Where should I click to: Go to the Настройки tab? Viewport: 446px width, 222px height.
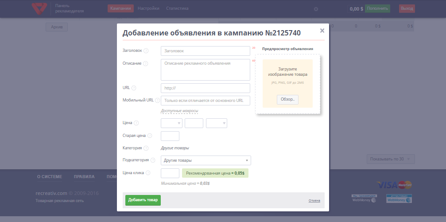(148, 8)
